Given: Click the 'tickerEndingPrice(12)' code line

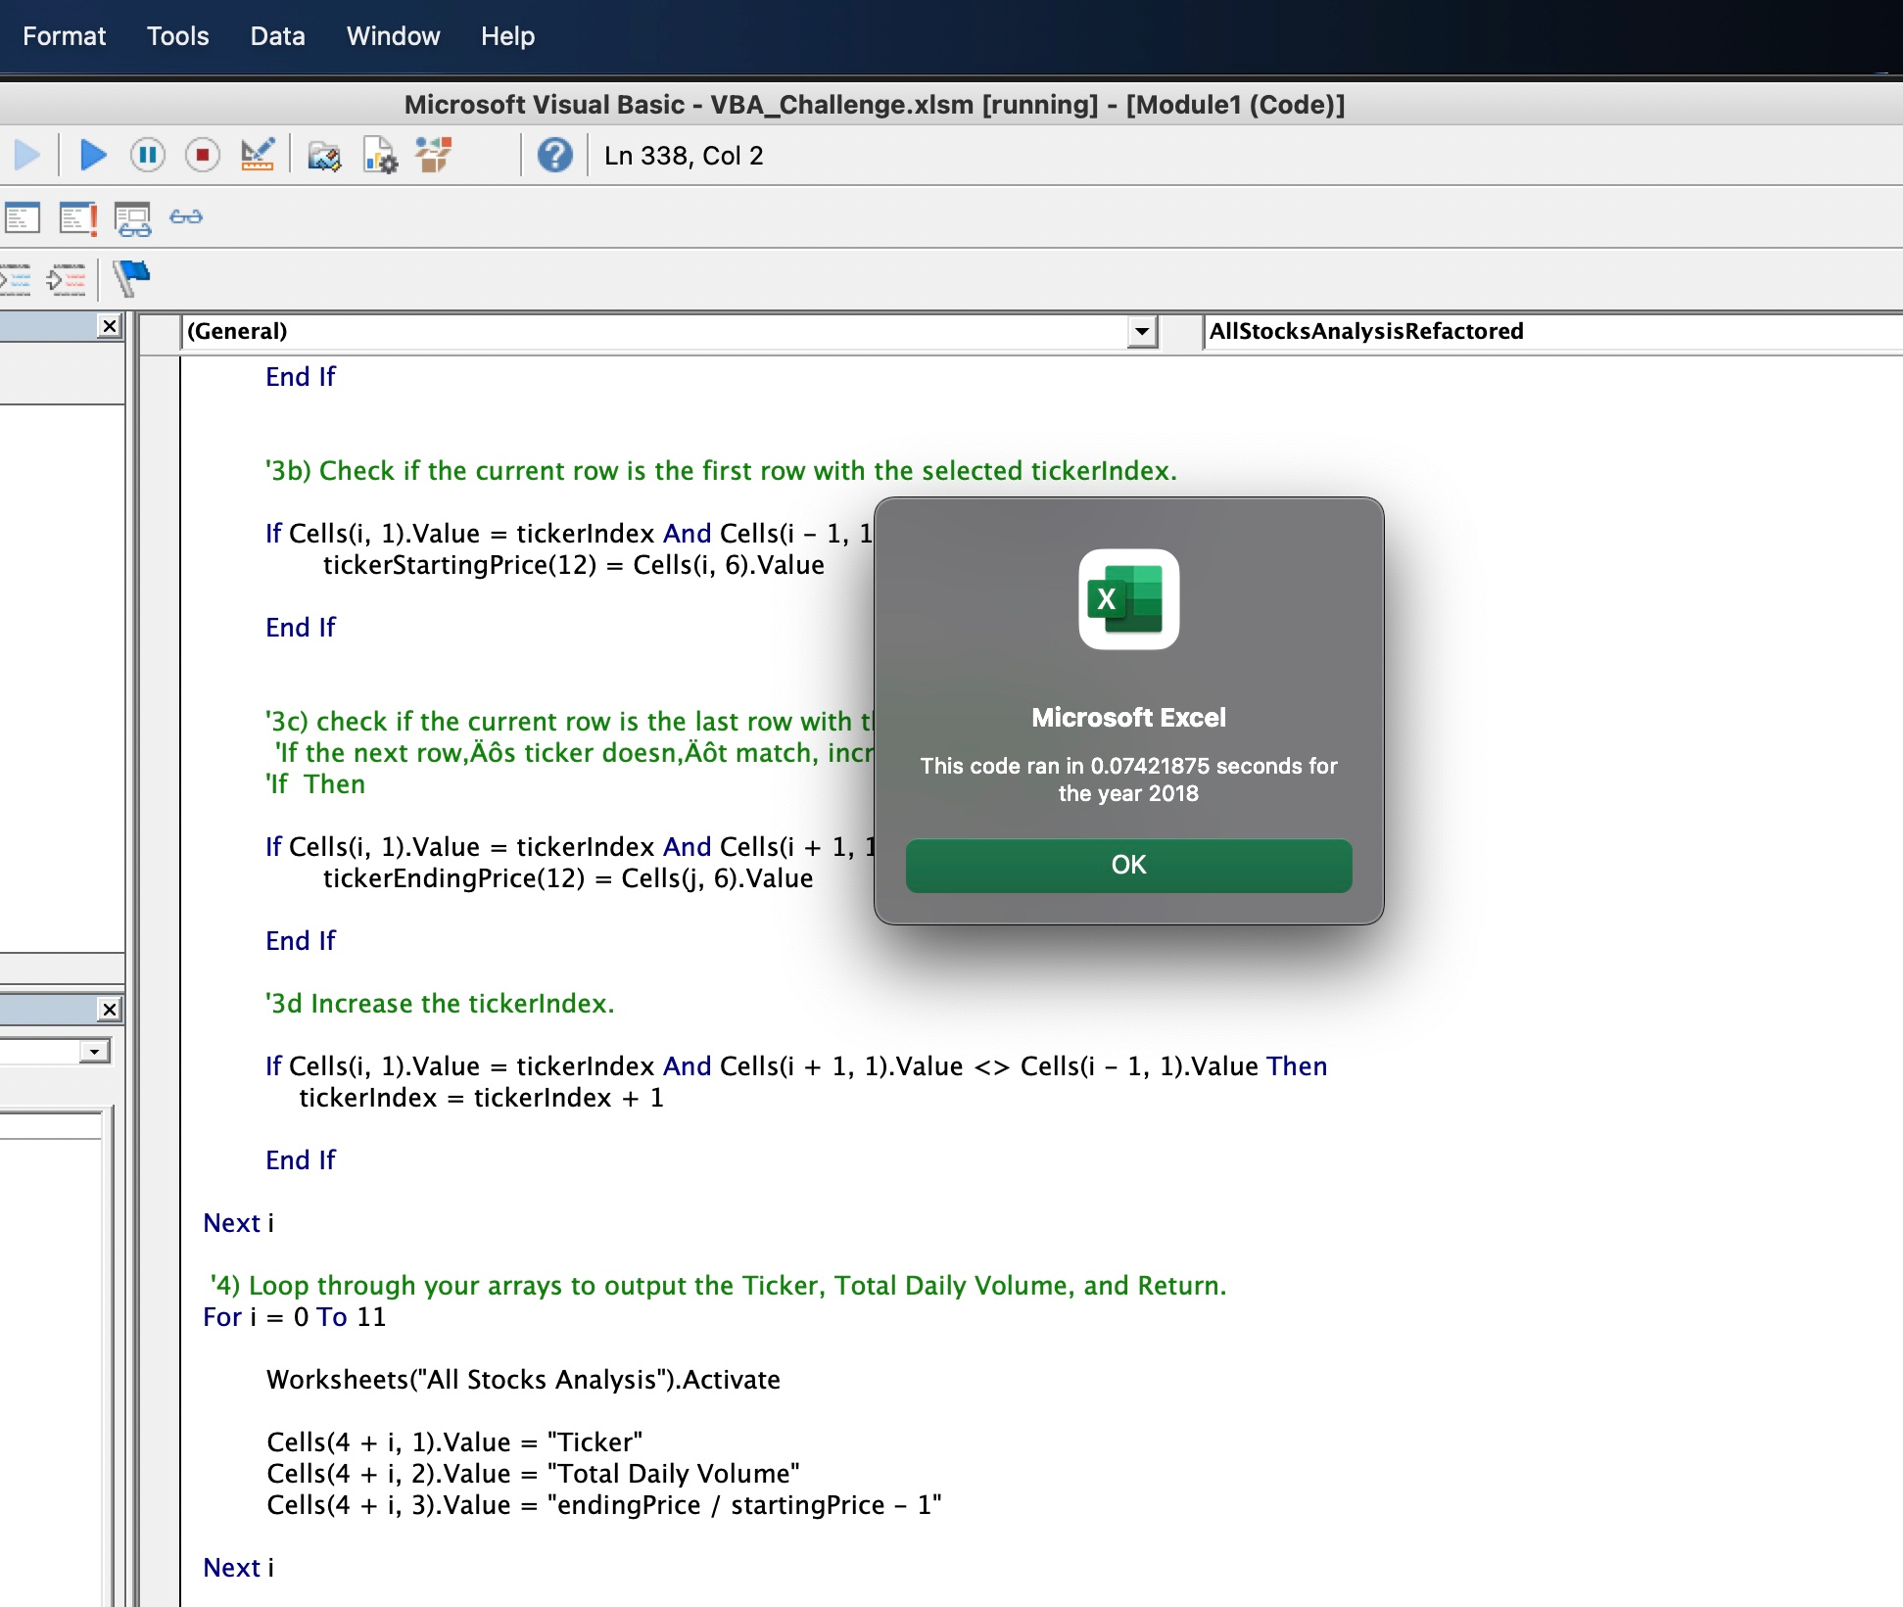Looking at the screenshot, I should (568, 878).
